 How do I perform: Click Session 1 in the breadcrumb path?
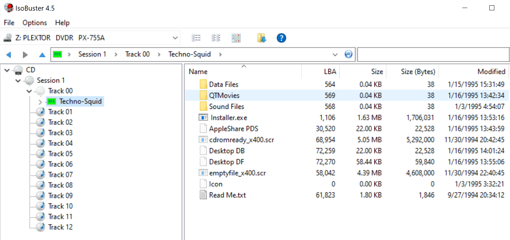tap(92, 54)
